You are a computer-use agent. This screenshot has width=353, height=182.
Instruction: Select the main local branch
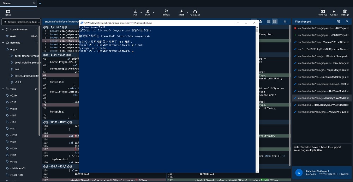pos(13,36)
